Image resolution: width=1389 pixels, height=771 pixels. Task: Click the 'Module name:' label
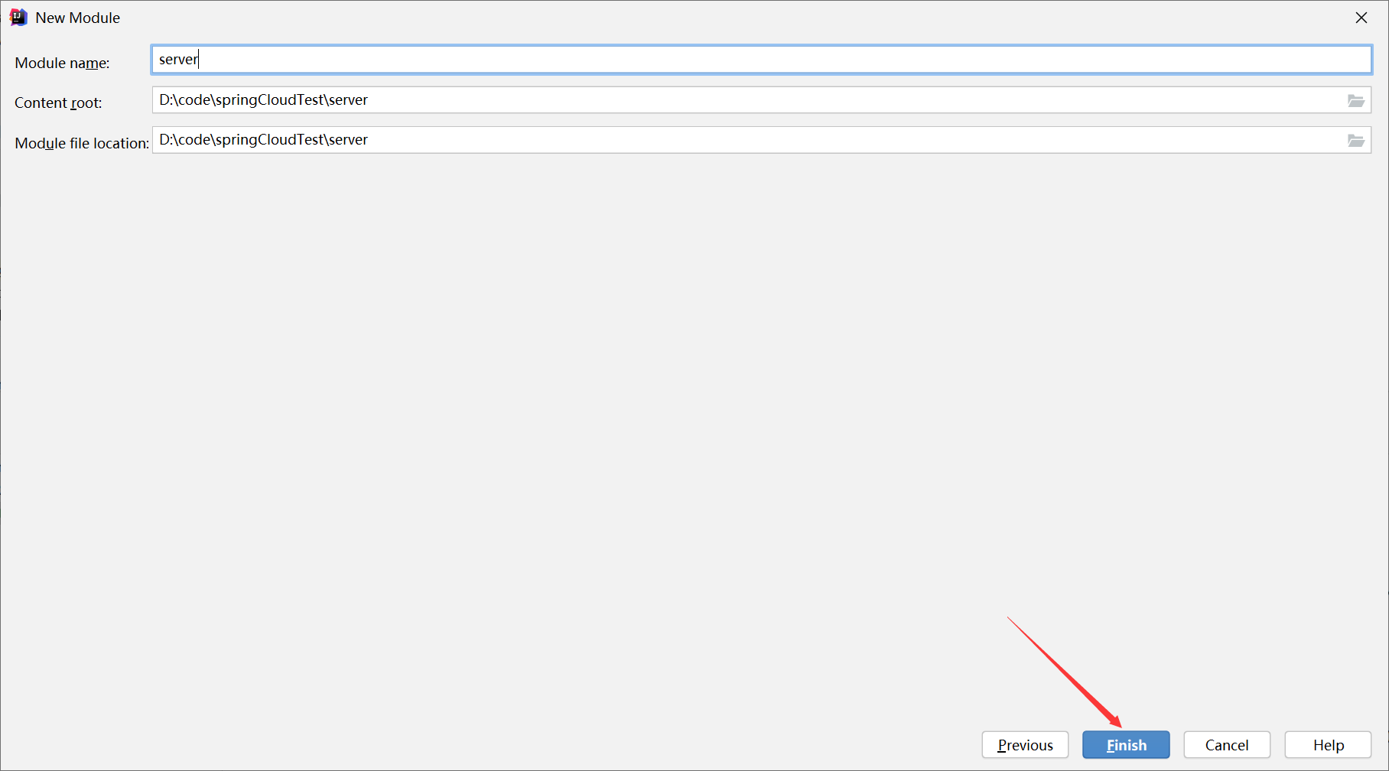pyautogui.click(x=62, y=63)
